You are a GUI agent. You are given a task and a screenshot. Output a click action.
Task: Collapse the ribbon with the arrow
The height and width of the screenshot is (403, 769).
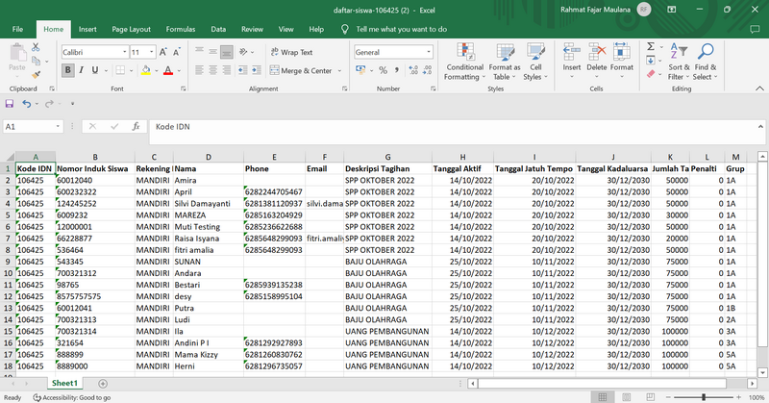(x=759, y=88)
